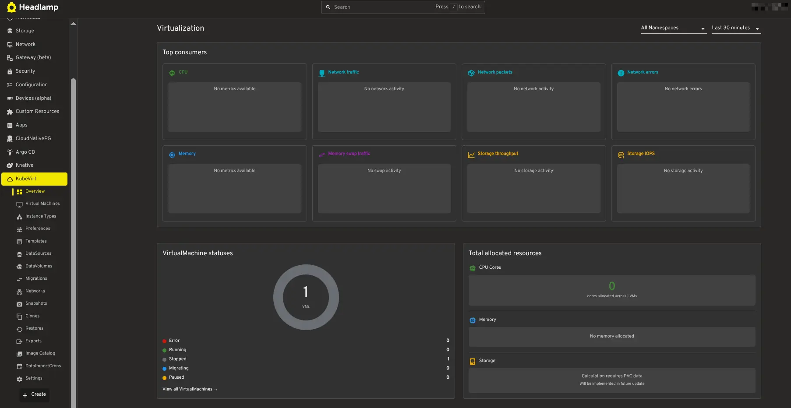Screen dimensions: 791x408
Task: Click the Network traffic card title
Action: [343, 72]
